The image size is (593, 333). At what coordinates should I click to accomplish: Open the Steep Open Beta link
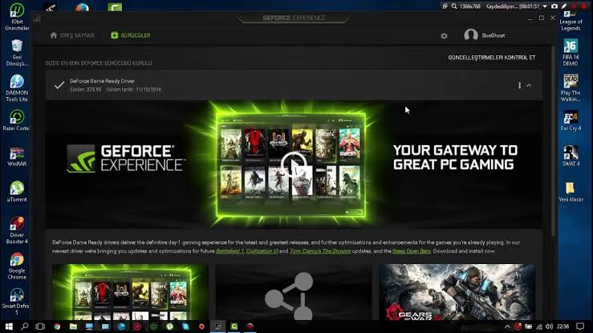point(411,251)
